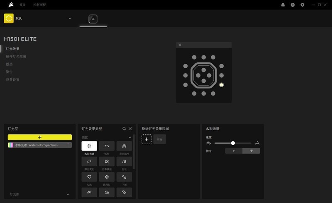Open the notifications bell
The width and height of the screenshot is (332, 203).
283,5
